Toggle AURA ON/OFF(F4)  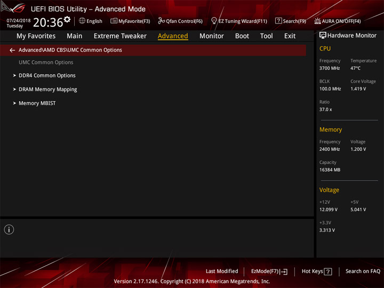click(341, 21)
